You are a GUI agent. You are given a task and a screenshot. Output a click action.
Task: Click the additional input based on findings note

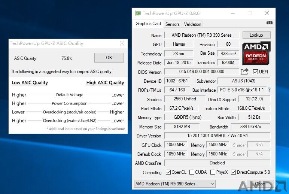click(x=86, y=129)
